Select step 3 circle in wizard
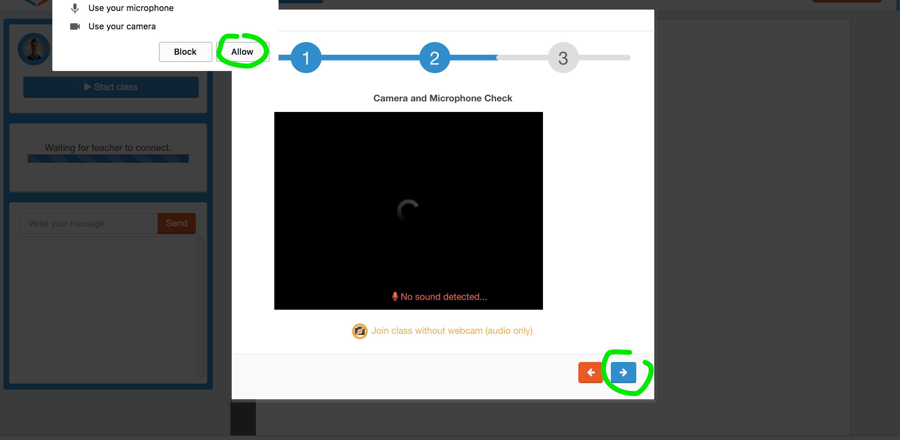900x440 pixels. click(563, 58)
